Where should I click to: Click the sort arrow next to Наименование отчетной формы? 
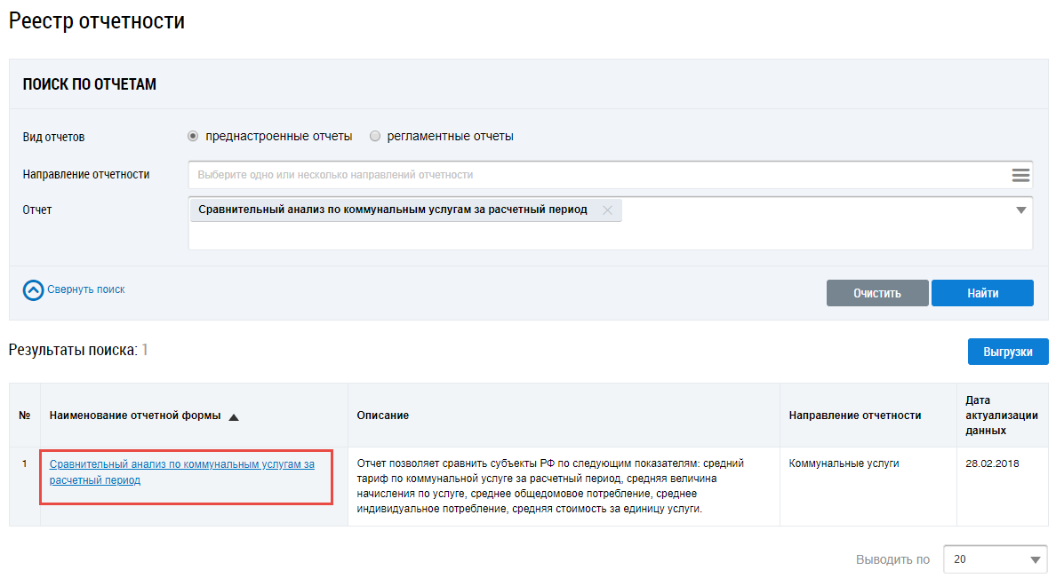[x=234, y=416]
